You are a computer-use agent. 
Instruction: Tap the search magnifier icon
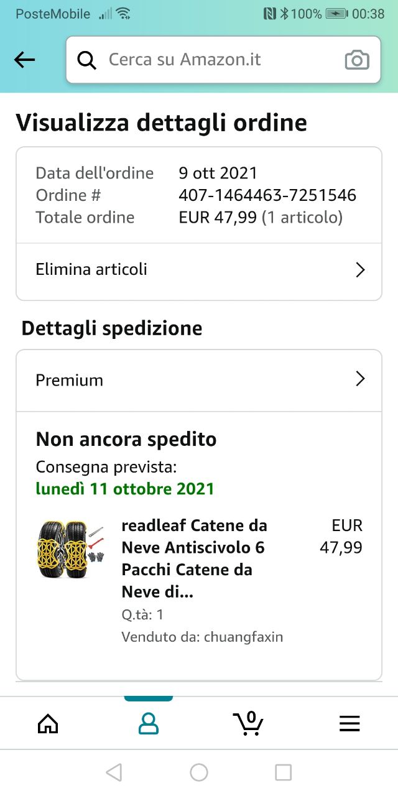click(x=86, y=60)
